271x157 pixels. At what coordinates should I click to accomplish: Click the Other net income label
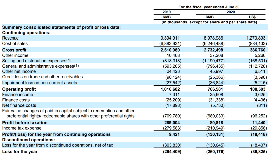(x=19, y=71)
